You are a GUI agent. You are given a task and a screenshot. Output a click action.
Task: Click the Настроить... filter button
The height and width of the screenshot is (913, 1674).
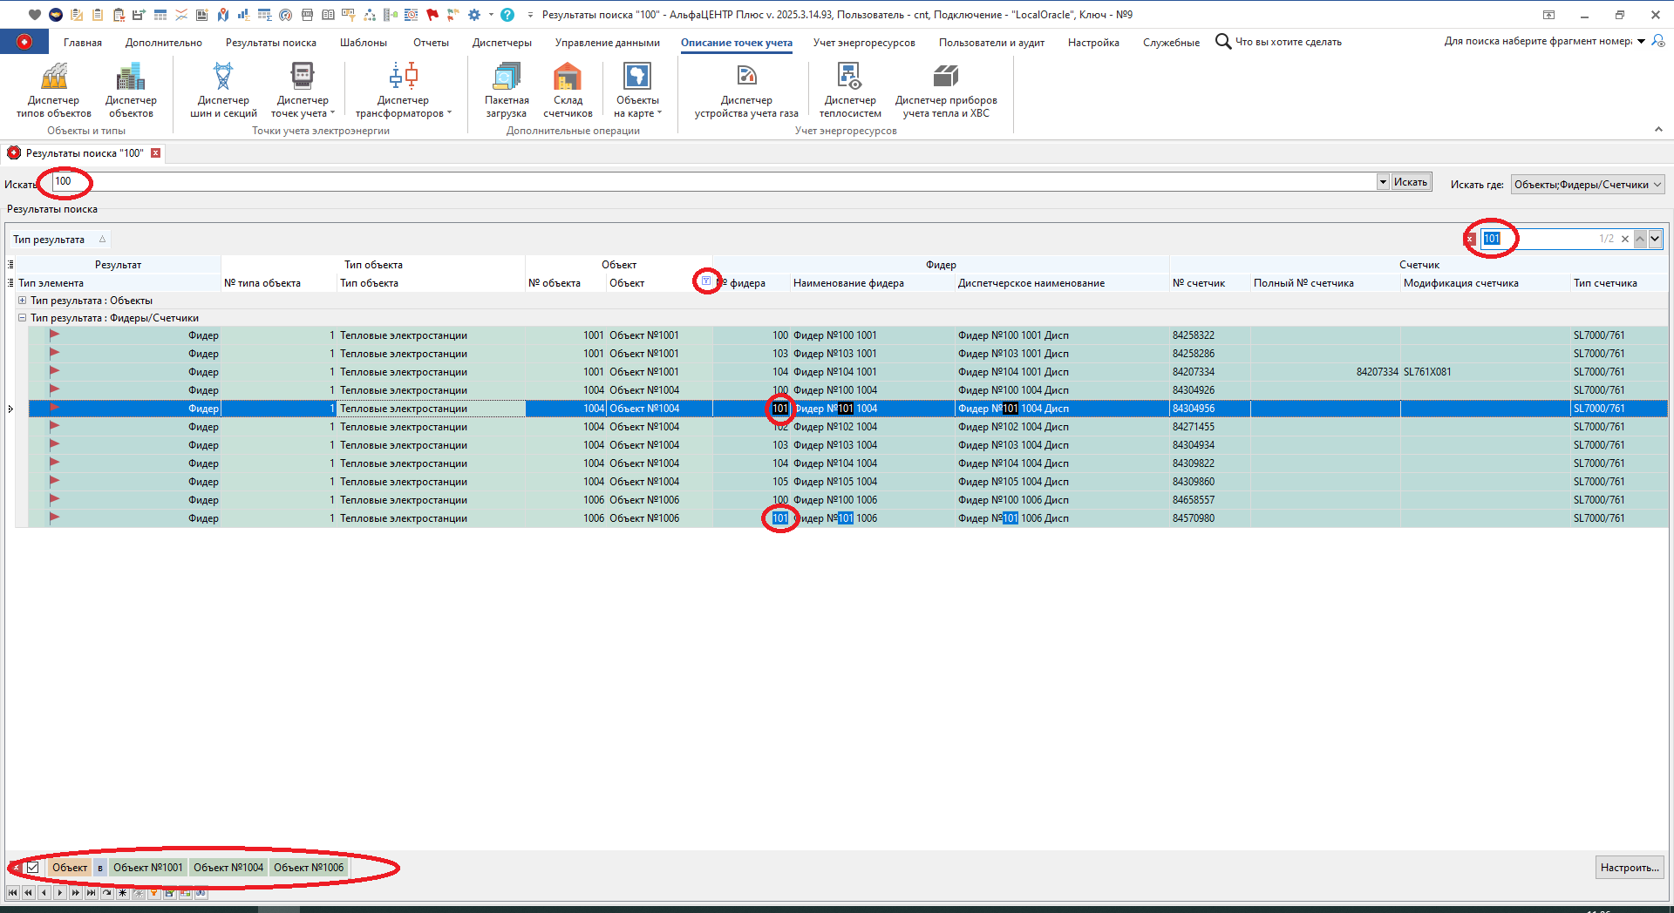coord(1629,868)
